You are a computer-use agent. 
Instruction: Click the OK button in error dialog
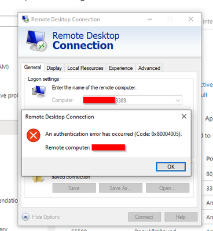click(x=171, y=166)
